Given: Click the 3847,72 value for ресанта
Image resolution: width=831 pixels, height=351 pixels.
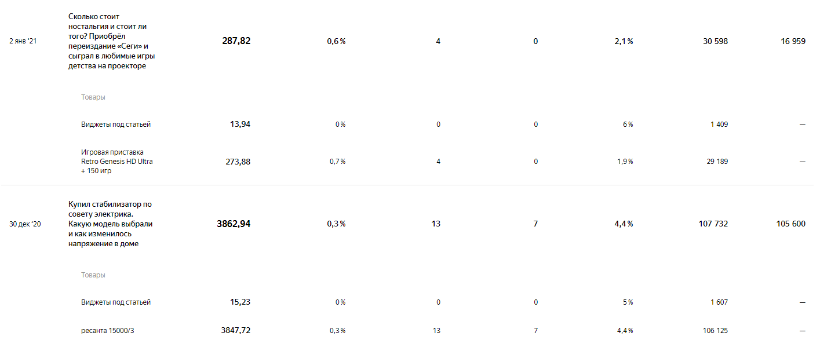Looking at the screenshot, I should (x=236, y=331).
